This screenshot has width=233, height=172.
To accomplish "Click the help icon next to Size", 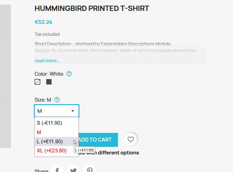I will pyautogui.click(x=57, y=100).
